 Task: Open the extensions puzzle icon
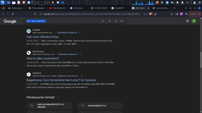click(x=172, y=14)
